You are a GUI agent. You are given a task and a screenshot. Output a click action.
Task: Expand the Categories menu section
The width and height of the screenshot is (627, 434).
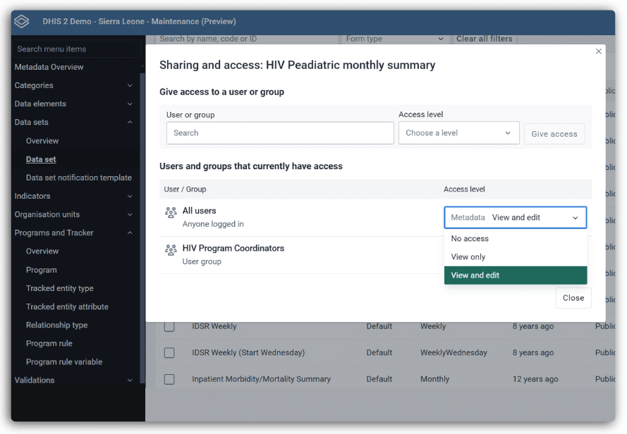tap(130, 85)
